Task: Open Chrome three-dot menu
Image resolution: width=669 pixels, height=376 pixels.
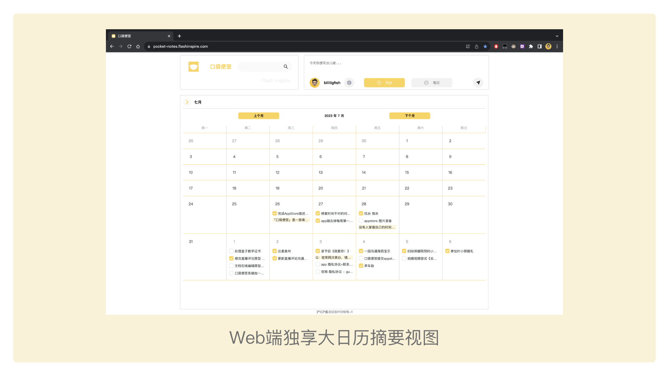Action: [x=557, y=46]
